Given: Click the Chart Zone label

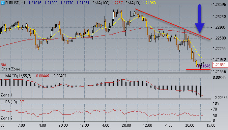Looking at the screenshot, I should pos(10,69).
